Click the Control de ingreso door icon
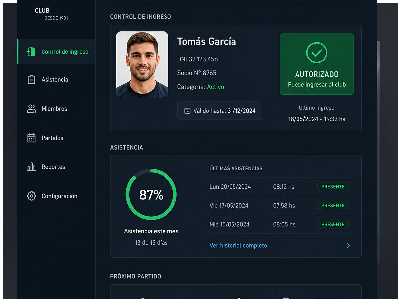 [31, 52]
